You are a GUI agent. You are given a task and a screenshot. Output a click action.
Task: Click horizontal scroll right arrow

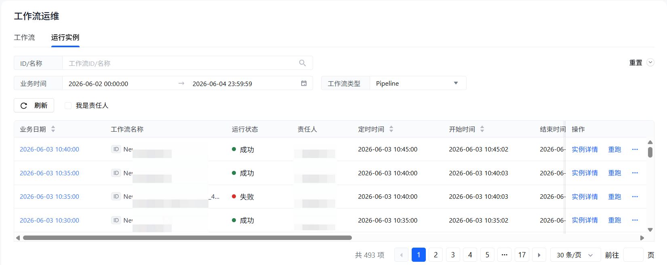(642, 238)
